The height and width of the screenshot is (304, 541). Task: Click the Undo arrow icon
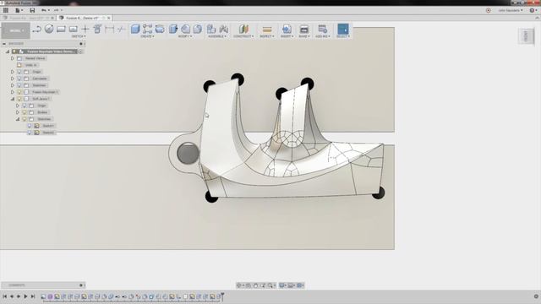pos(44,10)
